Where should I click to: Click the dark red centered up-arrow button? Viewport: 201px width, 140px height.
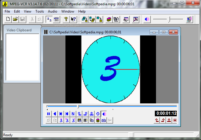[169, 120]
